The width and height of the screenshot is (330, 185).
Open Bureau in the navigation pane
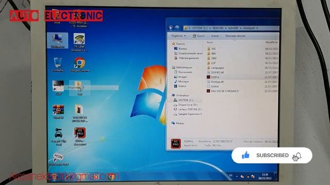pyautogui.click(x=180, y=49)
